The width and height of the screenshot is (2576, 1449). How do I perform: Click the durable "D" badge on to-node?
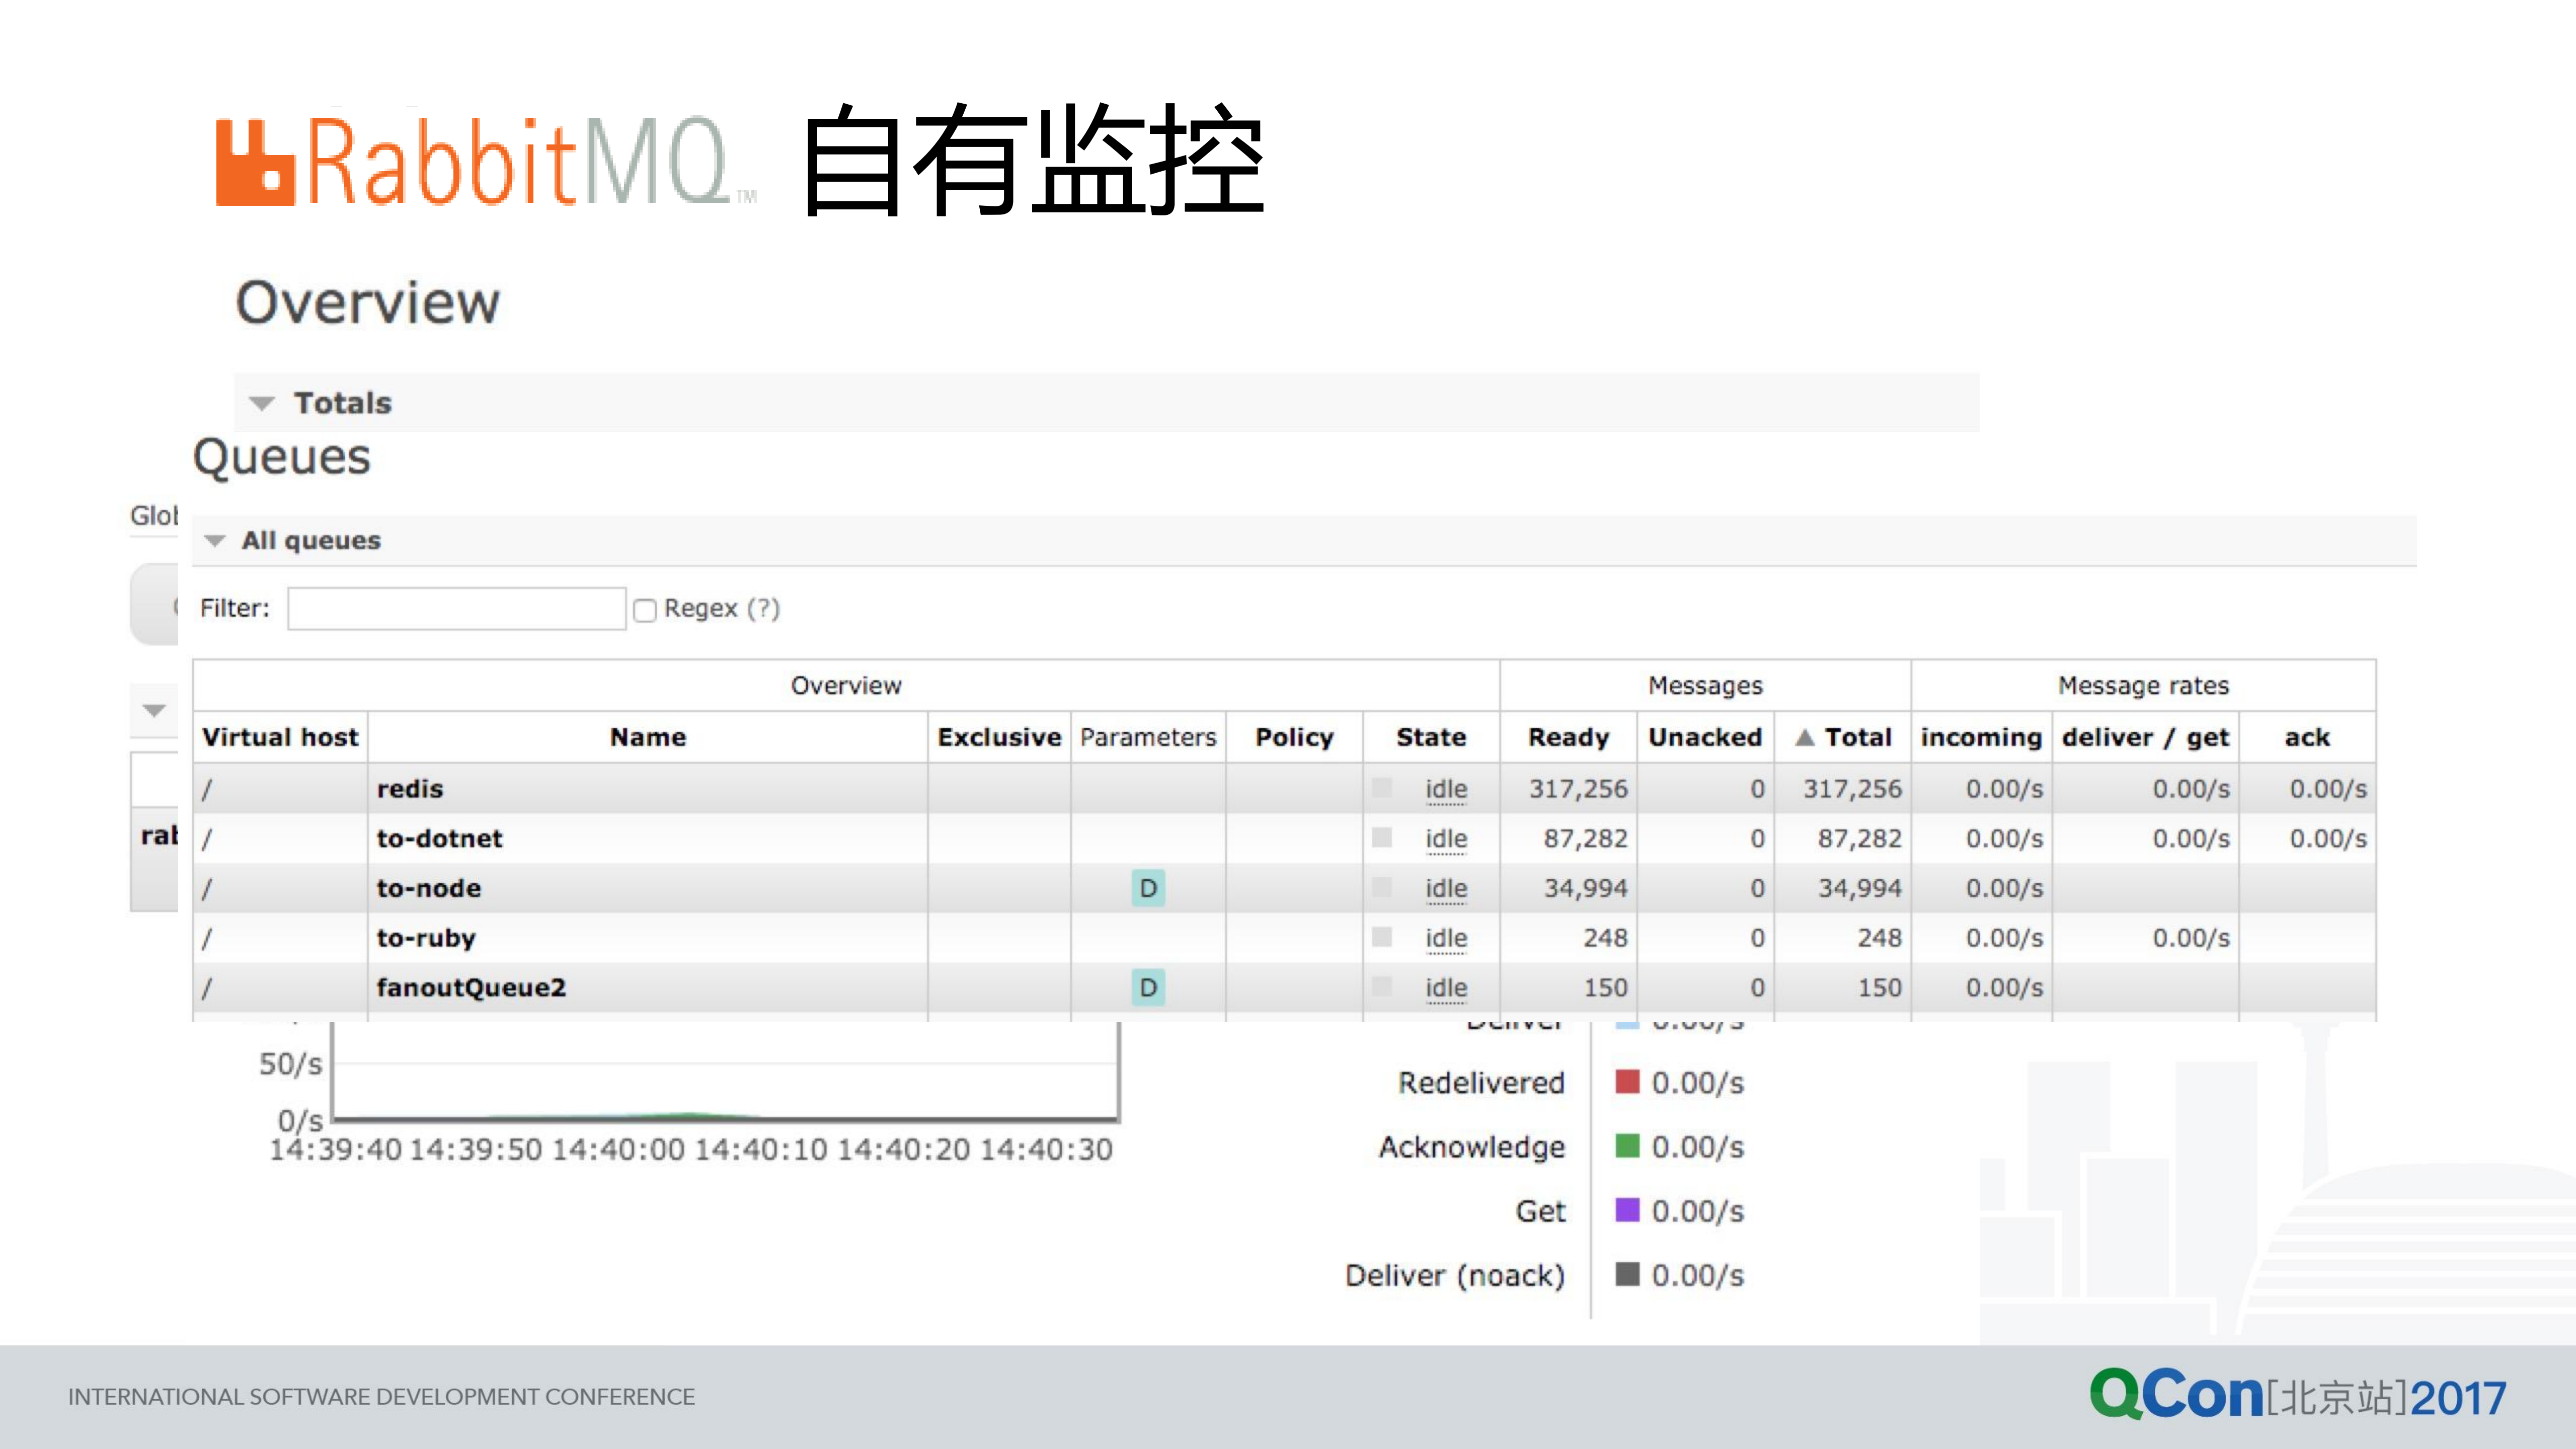(x=1148, y=887)
